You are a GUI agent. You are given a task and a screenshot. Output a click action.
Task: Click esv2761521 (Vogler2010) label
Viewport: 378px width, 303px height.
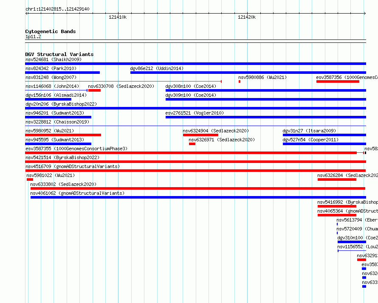pos(195,113)
